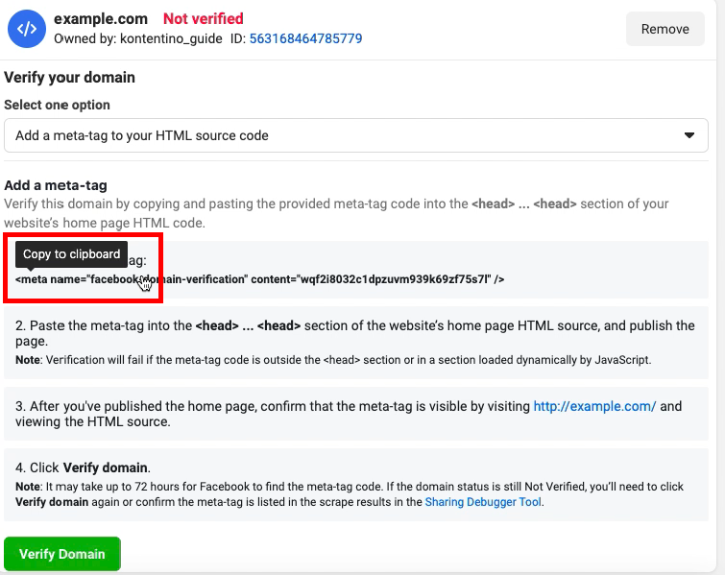Click the 72 hours note text
The height and width of the screenshot is (575, 725).
(x=350, y=494)
